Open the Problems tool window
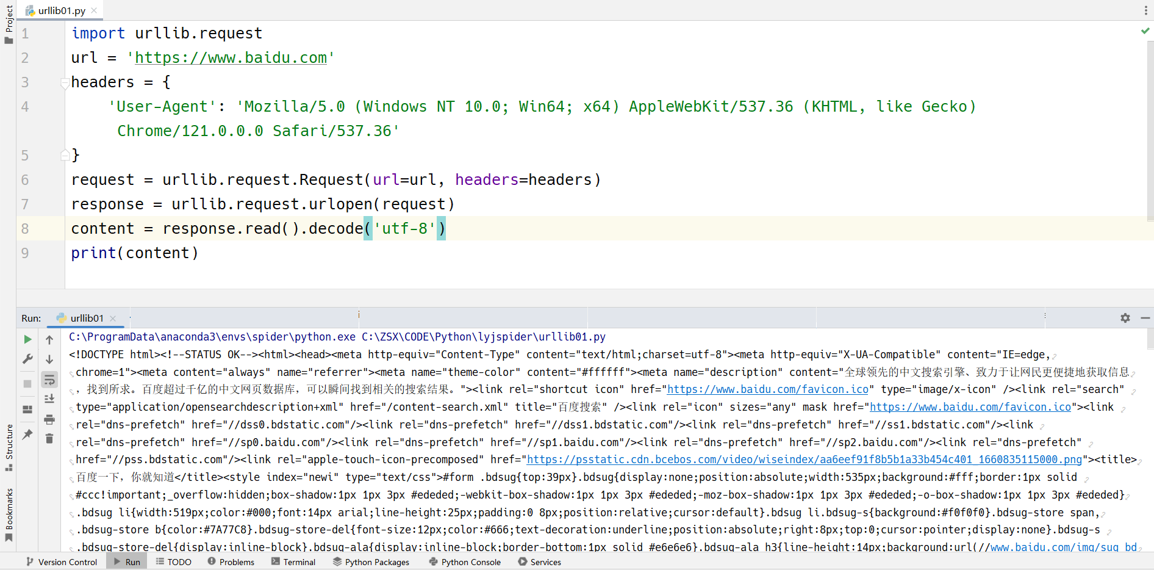 (231, 562)
